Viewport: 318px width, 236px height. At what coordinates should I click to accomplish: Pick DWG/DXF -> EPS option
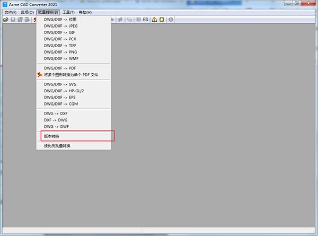pos(74,97)
